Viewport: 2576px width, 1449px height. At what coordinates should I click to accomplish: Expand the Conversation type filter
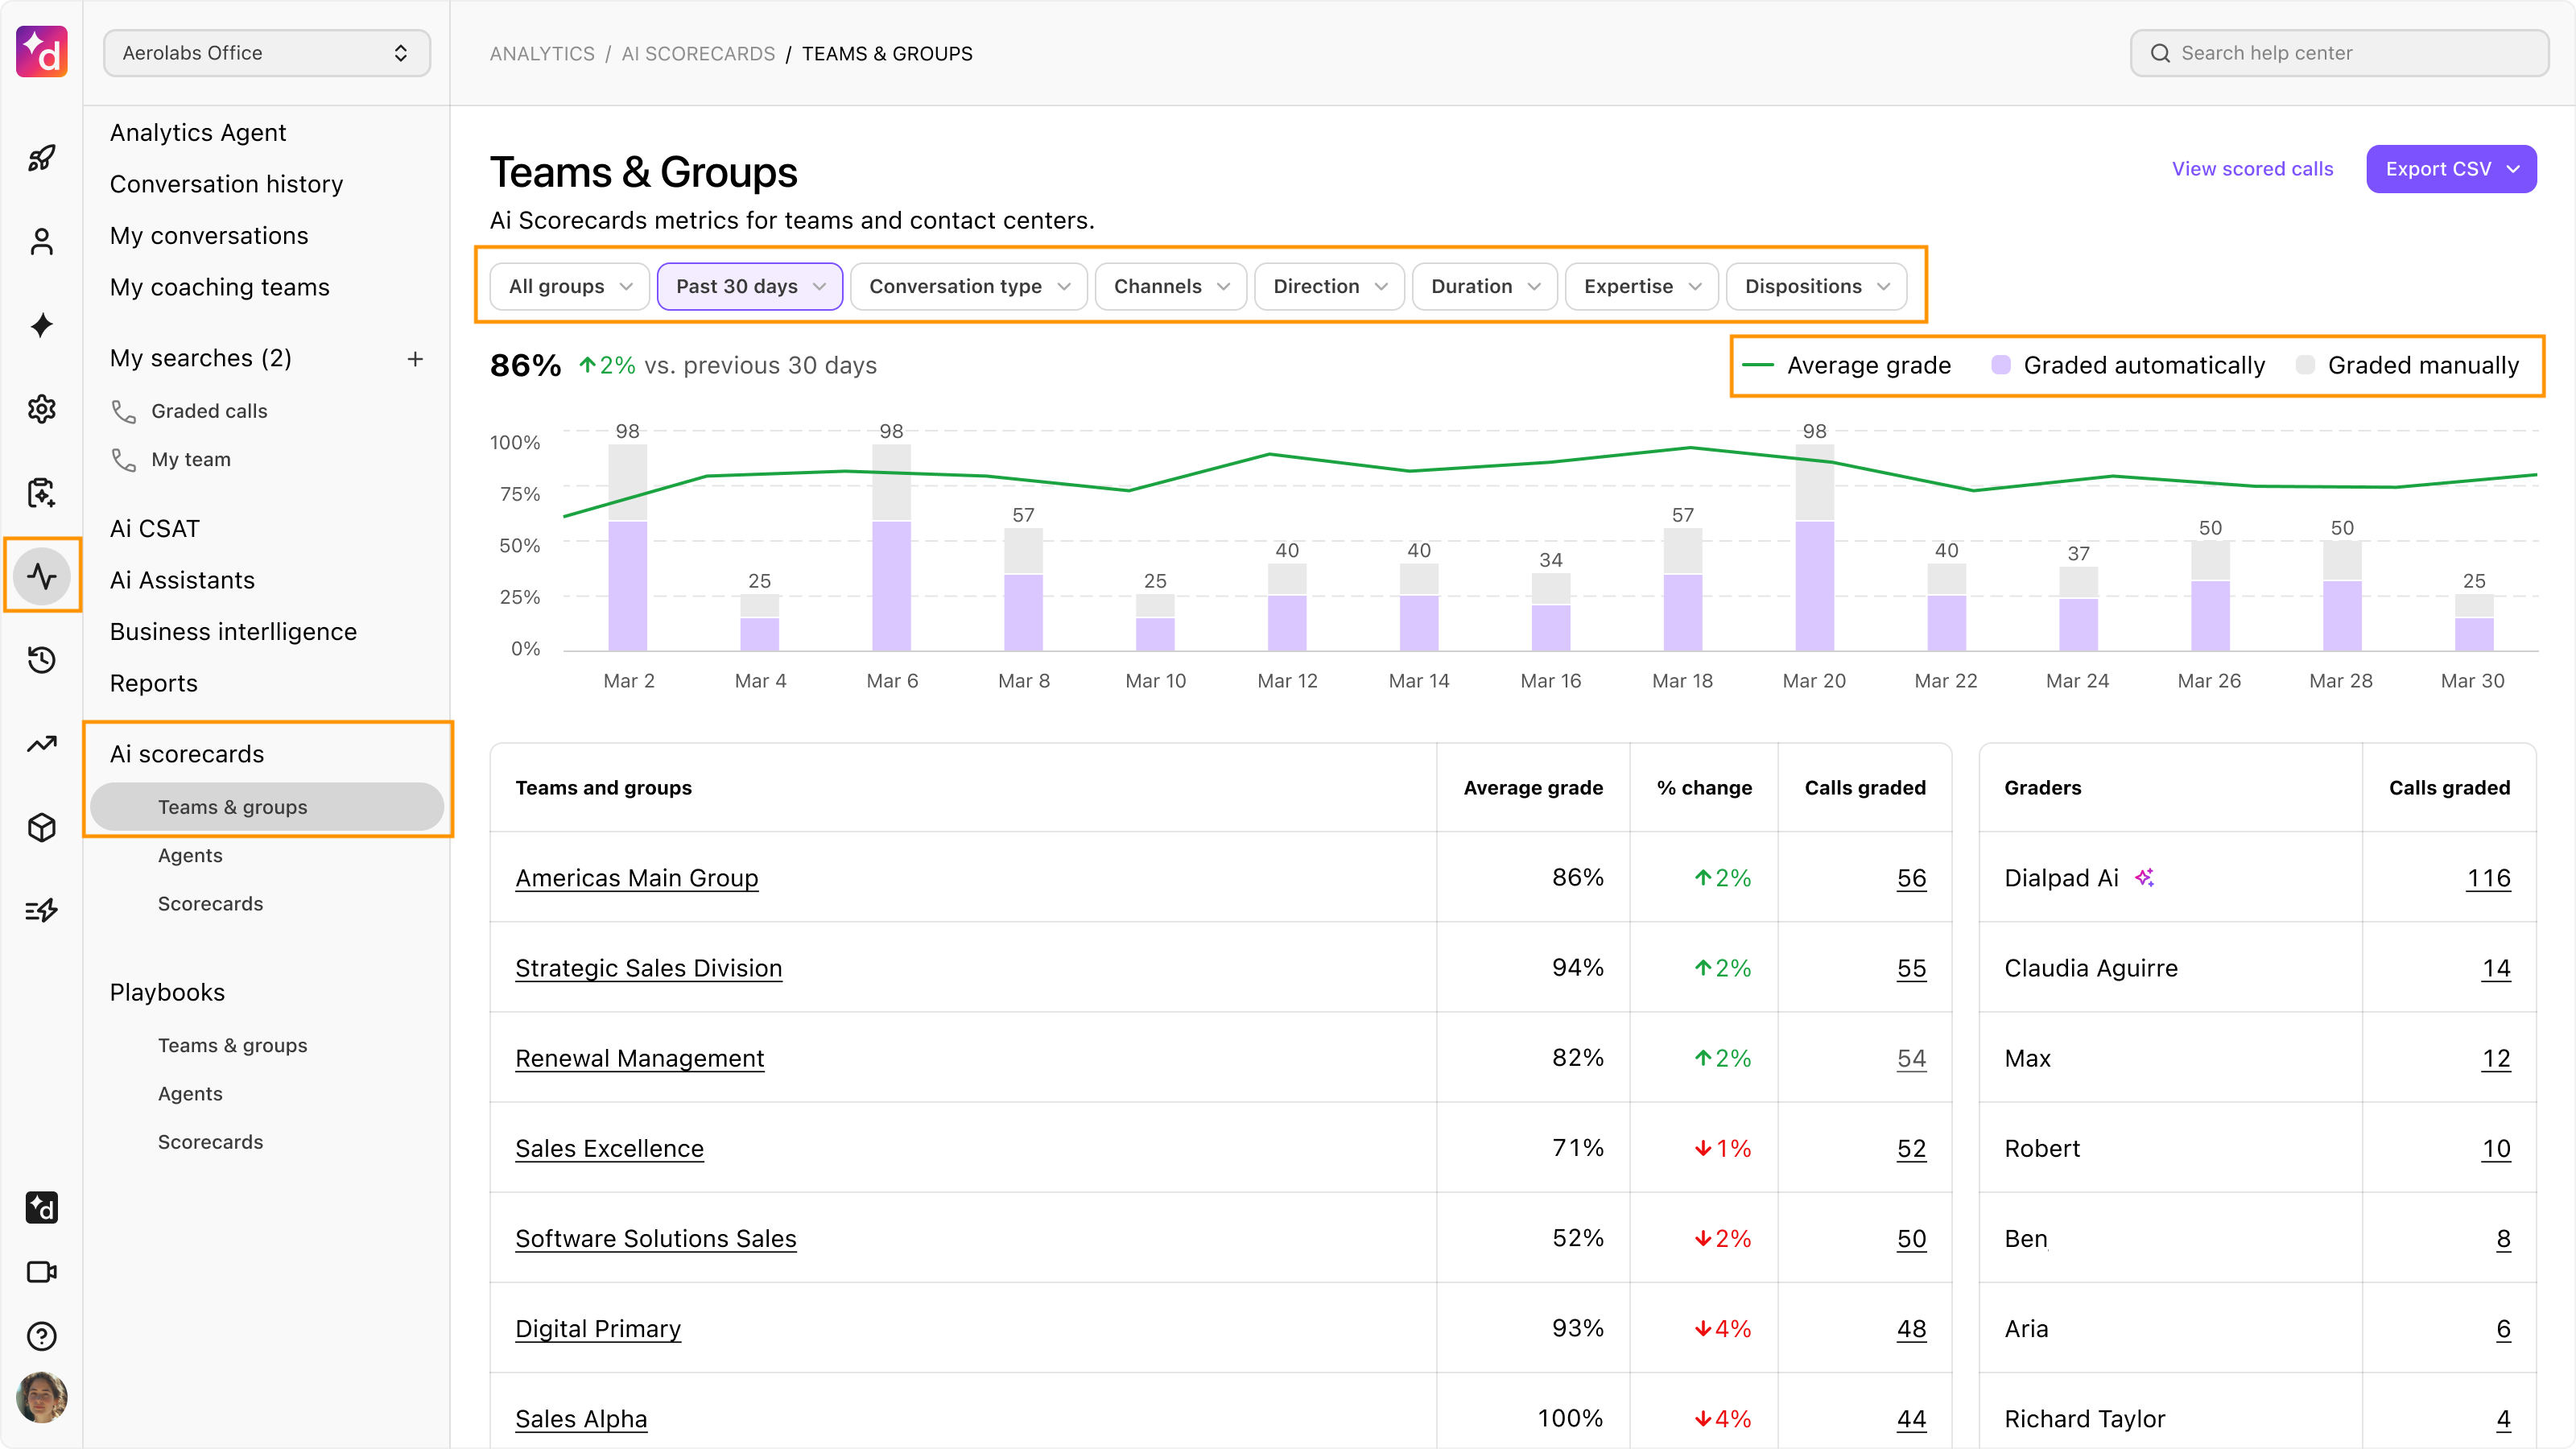969,286
